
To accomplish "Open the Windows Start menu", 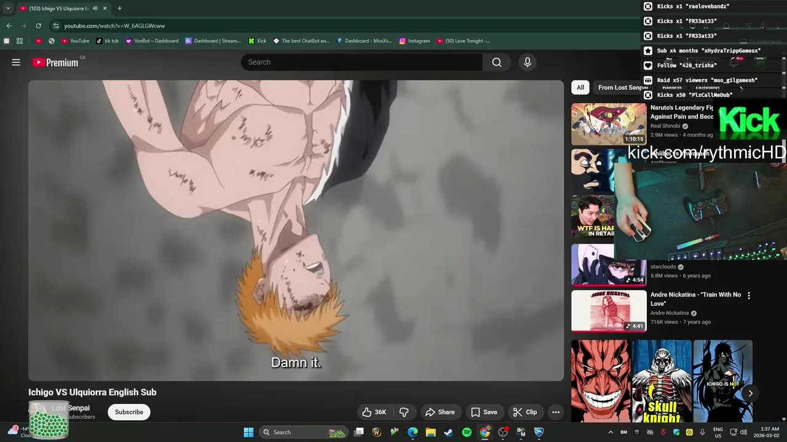I will click(248, 432).
